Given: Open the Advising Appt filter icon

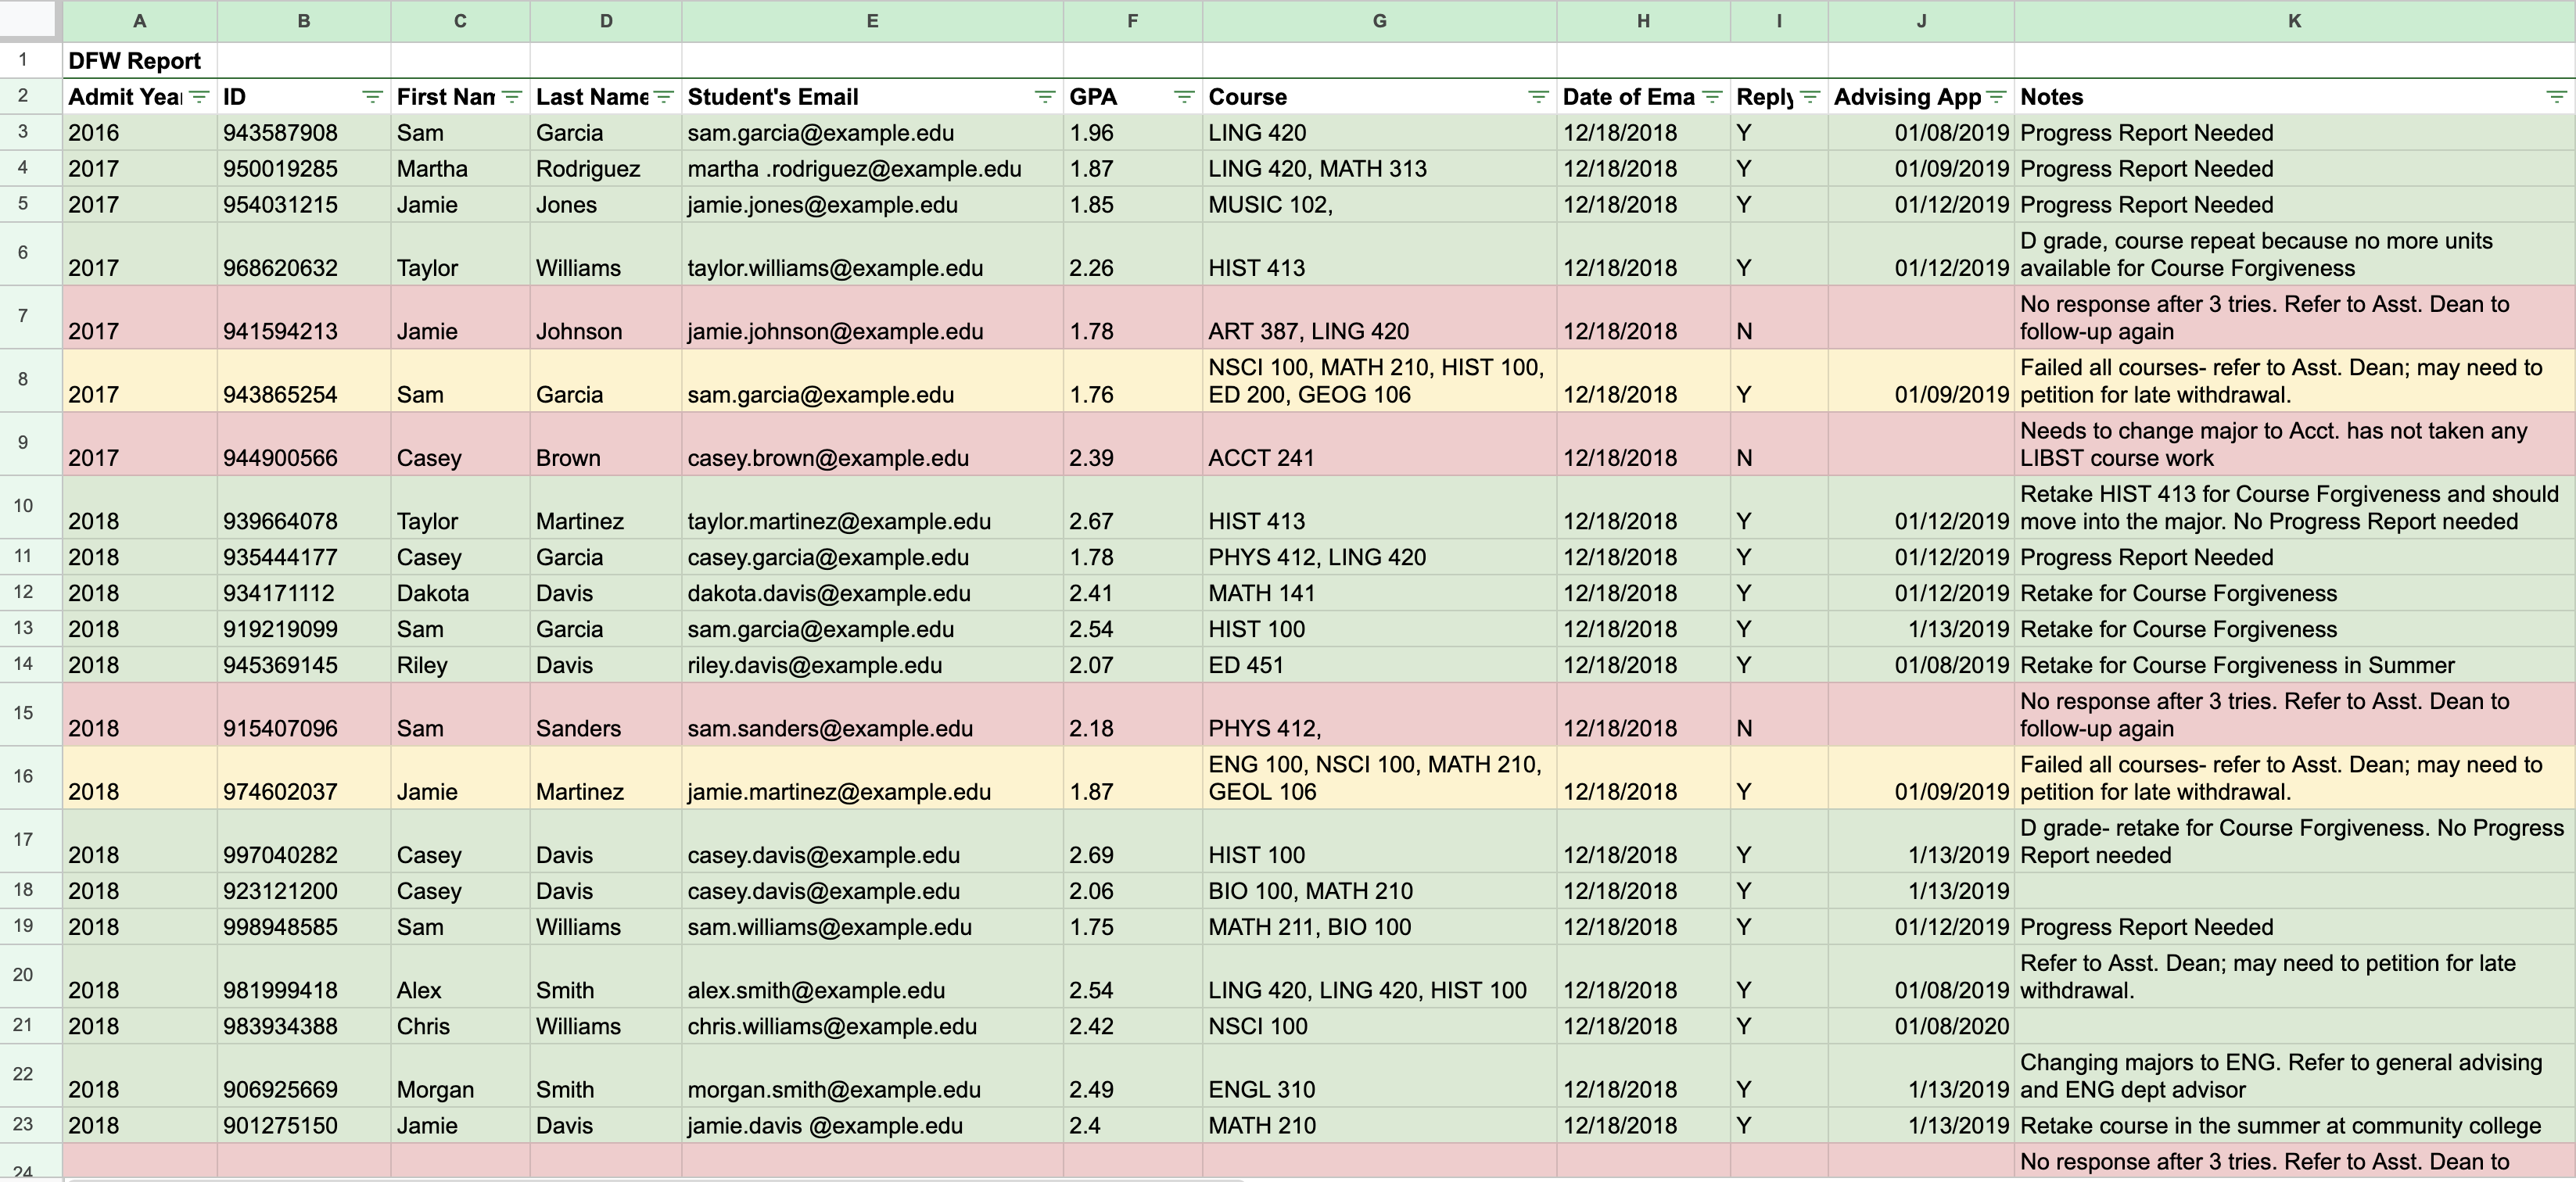Looking at the screenshot, I should click(1996, 97).
